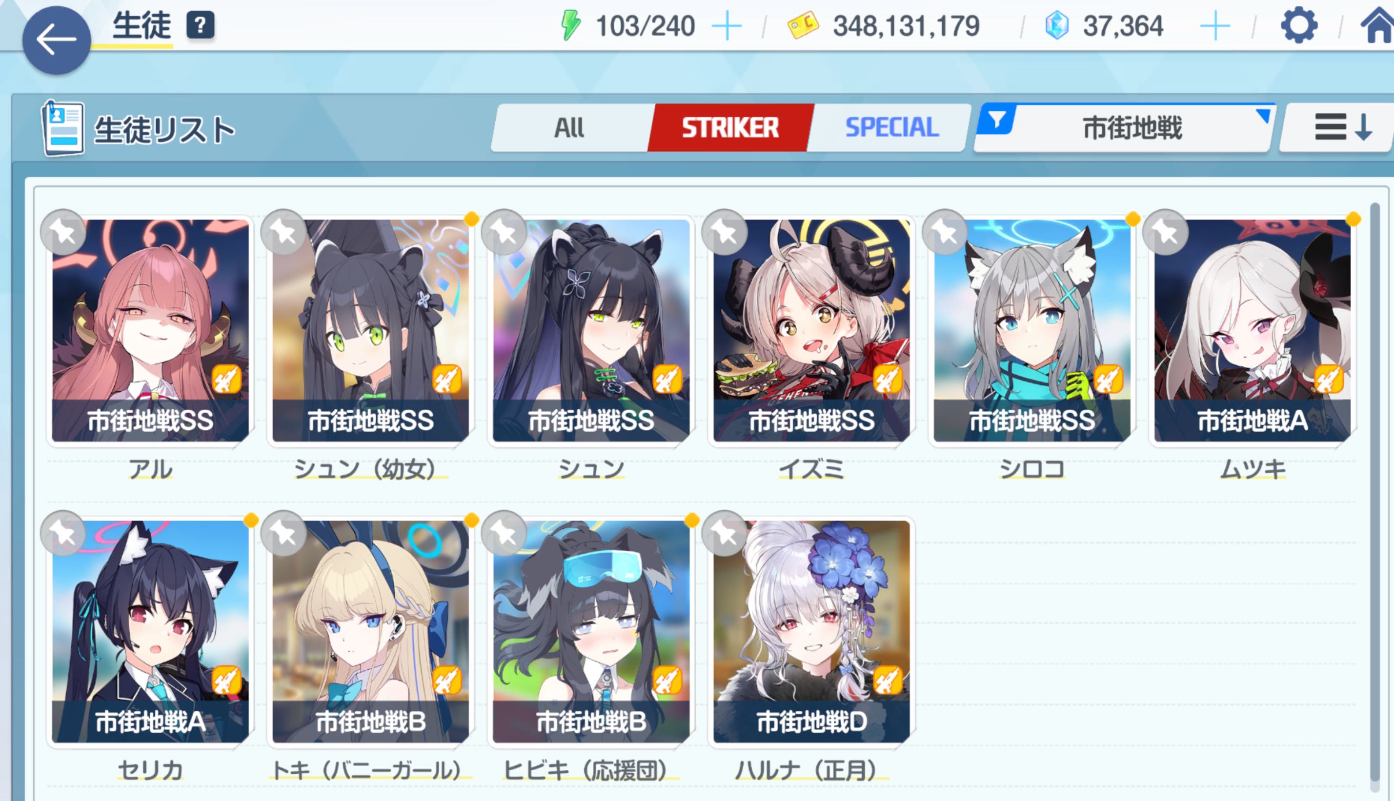Switch to the All tab
The width and height of the screenshot is (1394, 801).
click(x=569, y=128)
